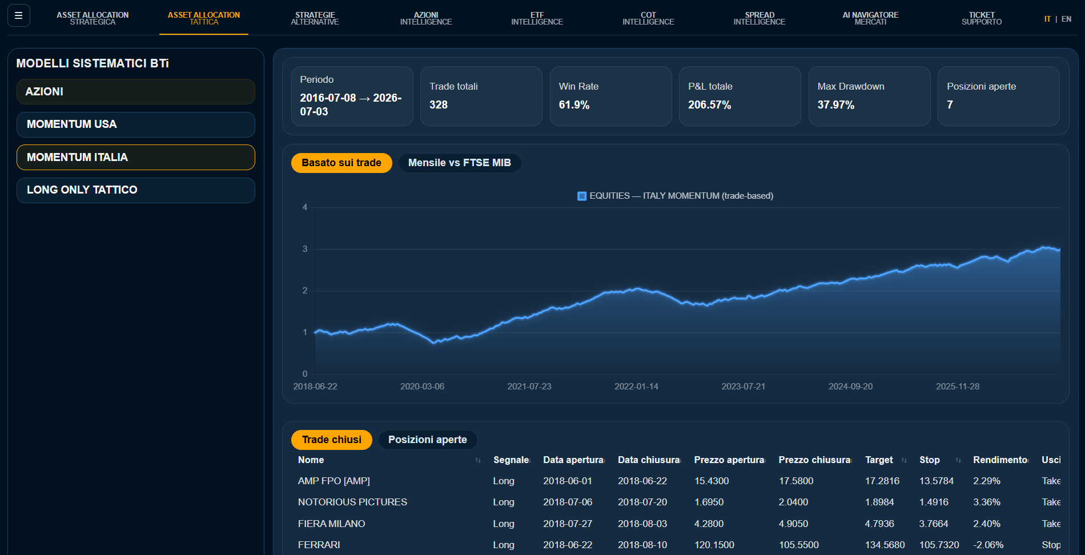Sort by the Data chiusura column header
Image resolution: width=1085 pixels, height=555 pixels.
[649, 460]
